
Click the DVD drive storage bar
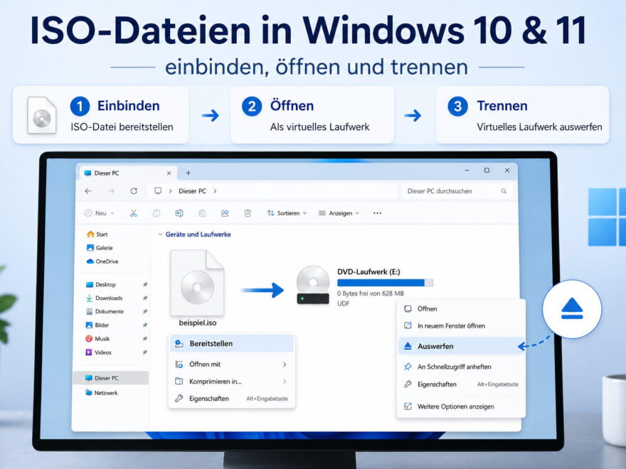click(x=385, y=283)
